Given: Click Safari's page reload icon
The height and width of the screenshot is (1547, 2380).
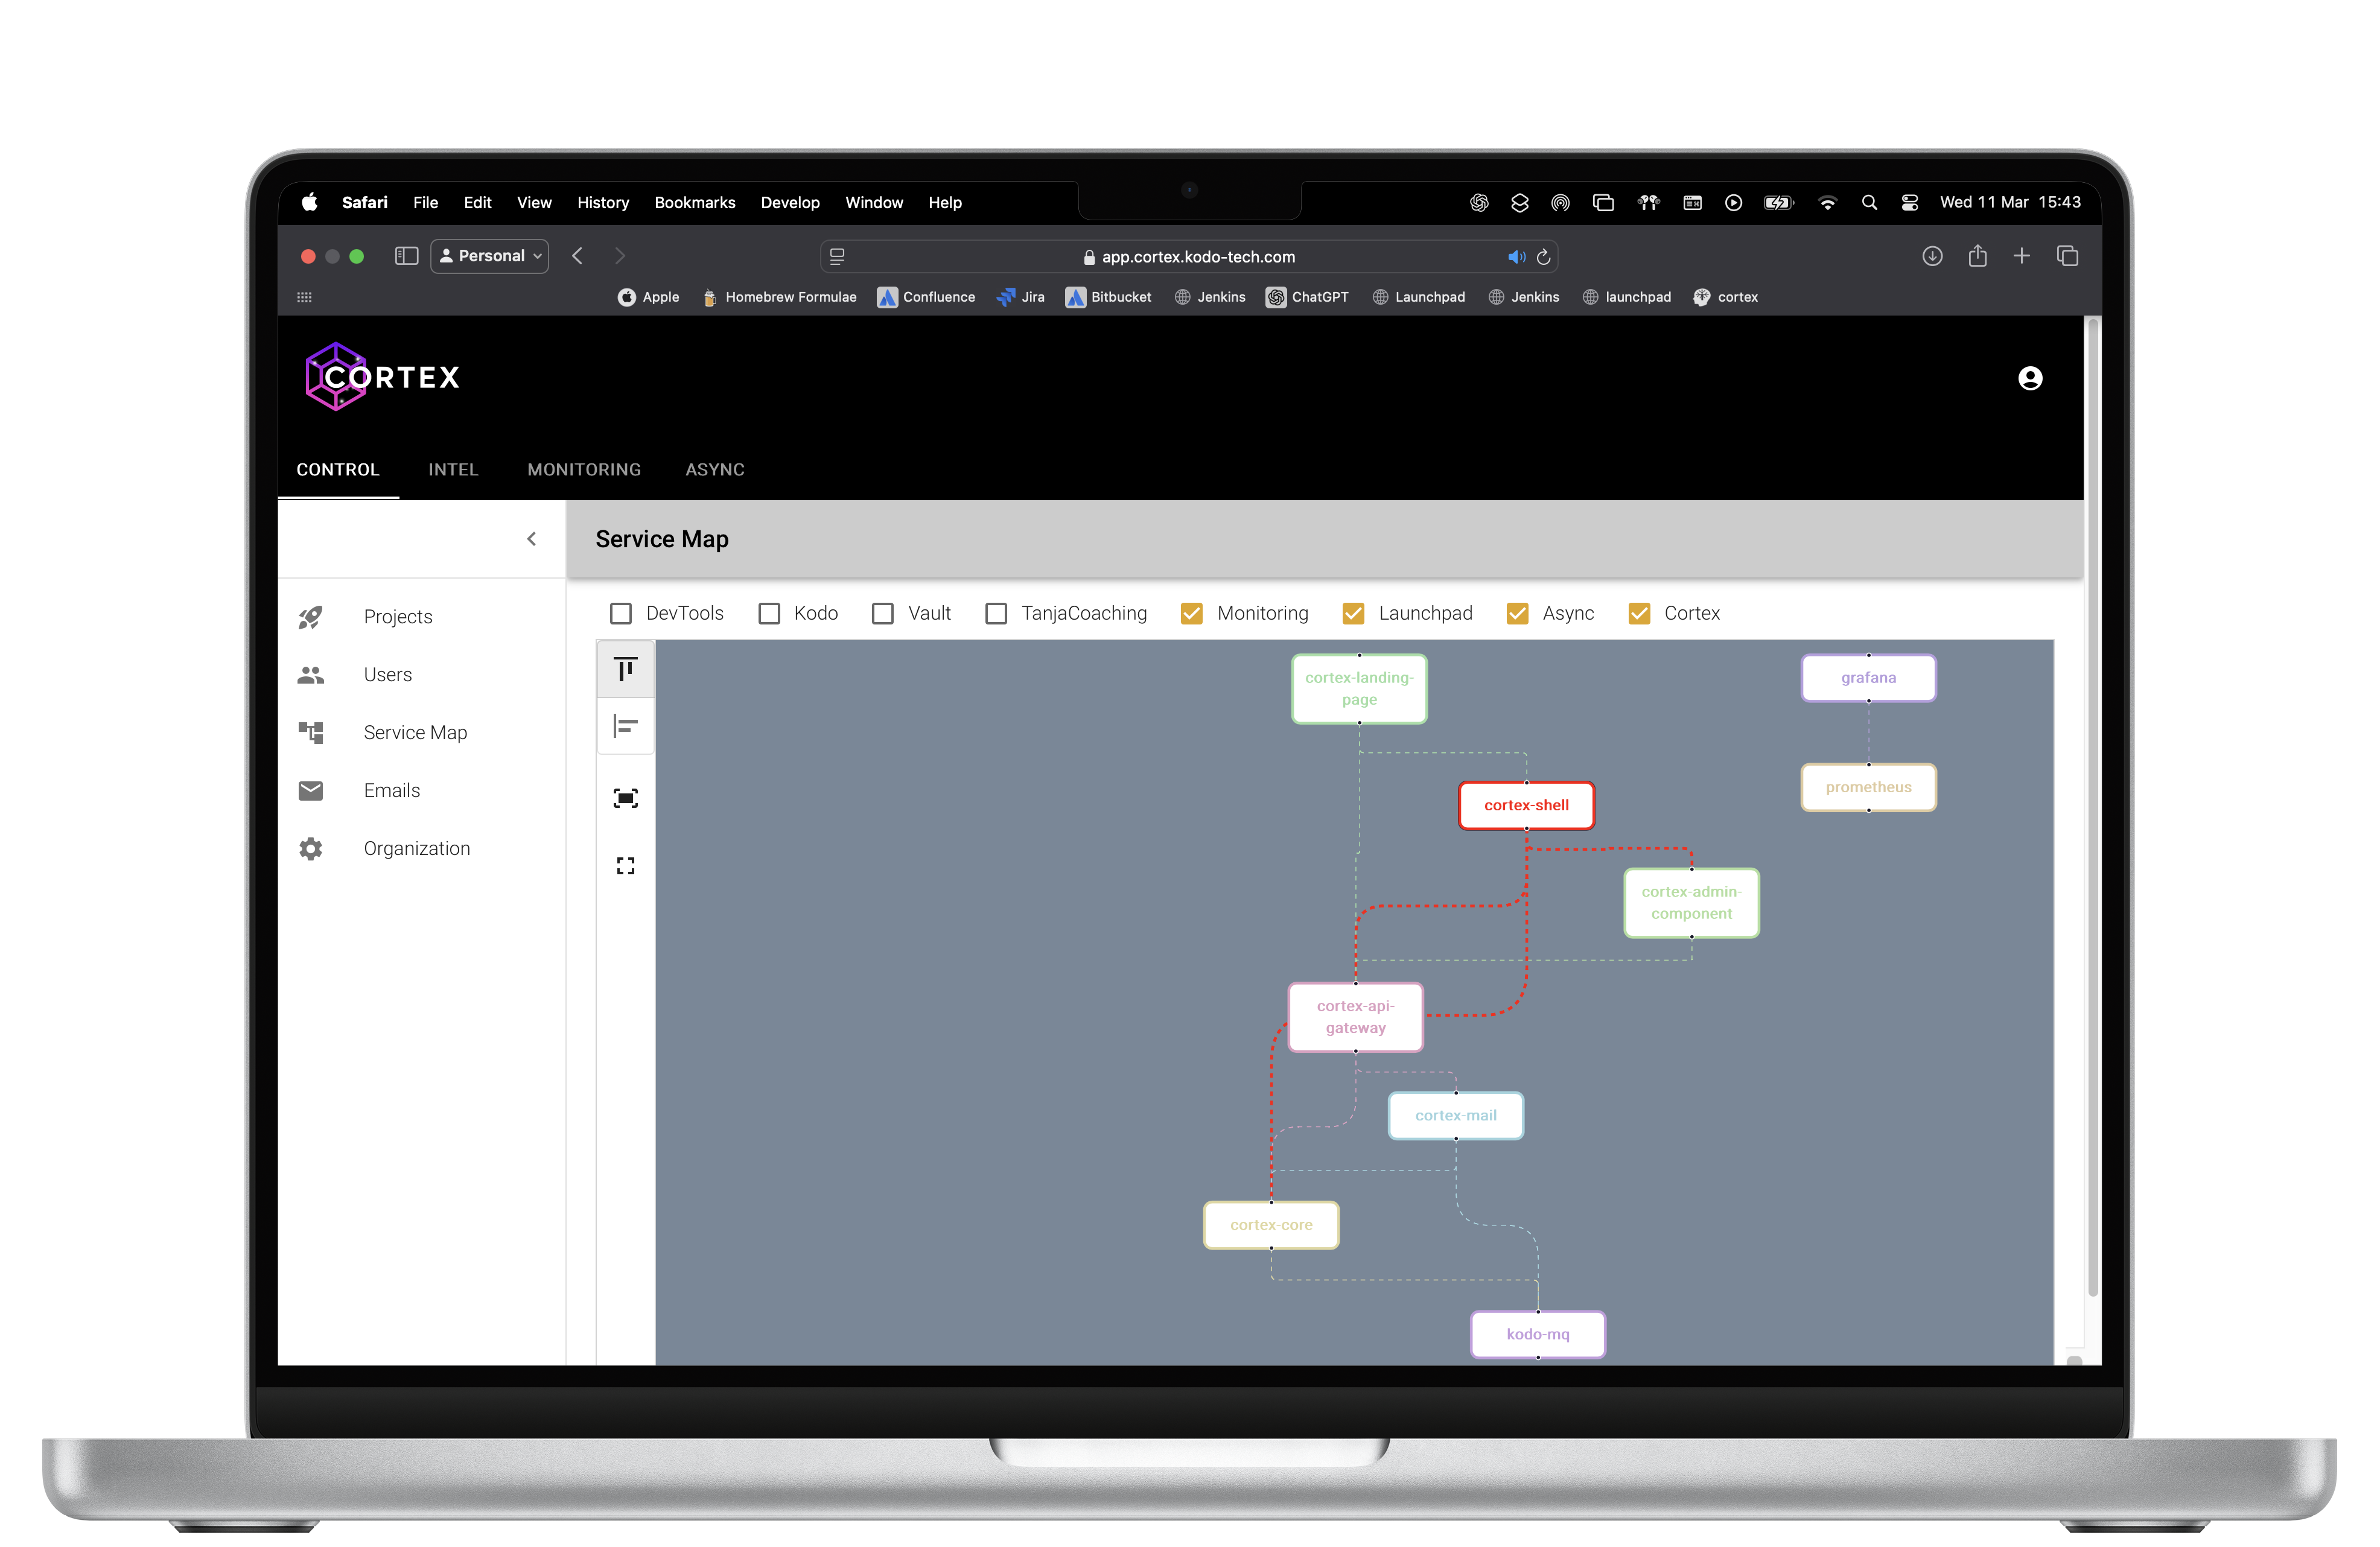Looking at the screenshot, I should (1543, 257).
